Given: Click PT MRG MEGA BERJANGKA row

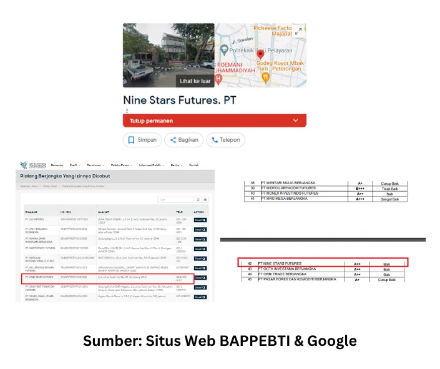Looking at the screenshot, I should tap(326, 199).
